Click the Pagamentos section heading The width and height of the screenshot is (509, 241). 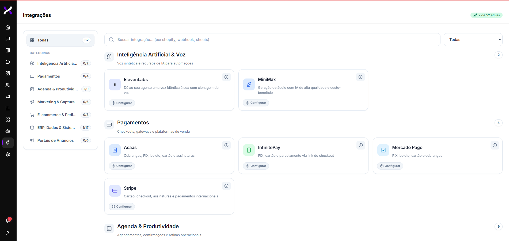coord(133,123)
